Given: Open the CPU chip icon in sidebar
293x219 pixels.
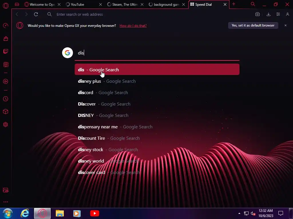Looking at the screenshot, I should click(6, 64).
